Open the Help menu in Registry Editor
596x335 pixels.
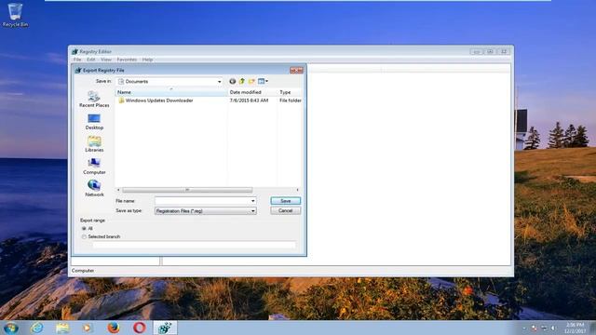pos(147,60)
